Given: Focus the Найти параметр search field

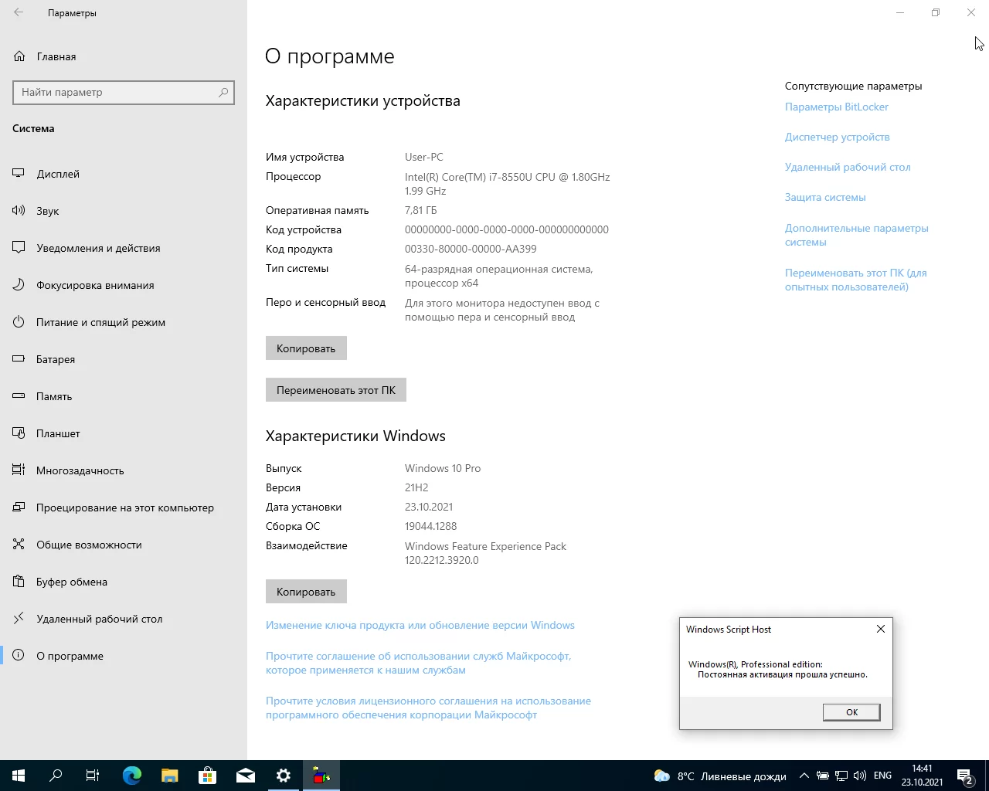Looking at the screenshot, I should [124, 92].
